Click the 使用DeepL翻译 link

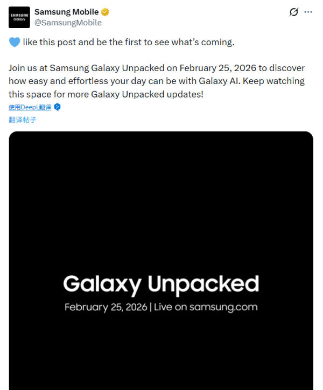(30, 107)
